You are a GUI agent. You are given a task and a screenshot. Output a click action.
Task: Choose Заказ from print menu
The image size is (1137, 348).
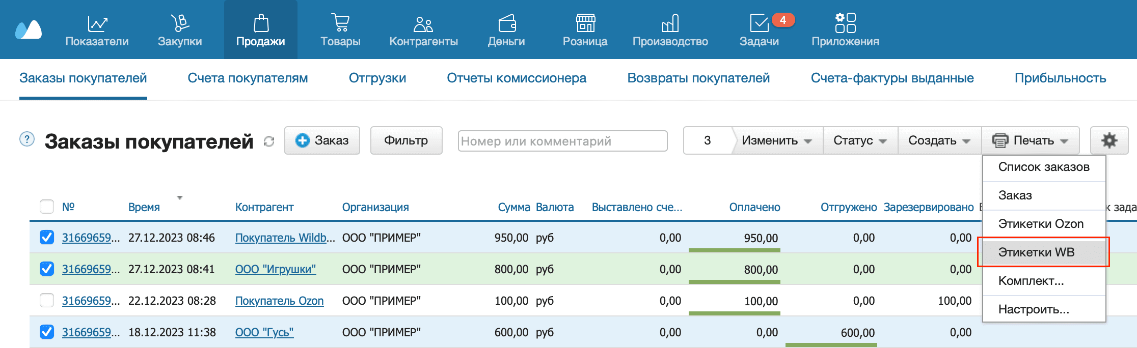[1044, 195]
